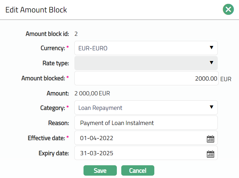Open the Expiry date calendar picker
The width and height of the screenshot is (239, 178).
pos(210,154)
